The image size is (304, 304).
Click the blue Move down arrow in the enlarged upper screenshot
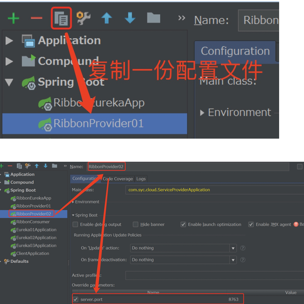[130, 18]
